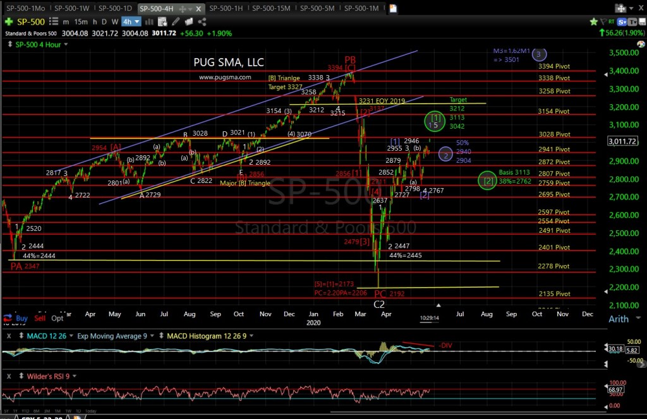Click up-down arrows beside Wilder's RSI 9
647x419 pixels.
pyautogui.click(x=21, y=376)
